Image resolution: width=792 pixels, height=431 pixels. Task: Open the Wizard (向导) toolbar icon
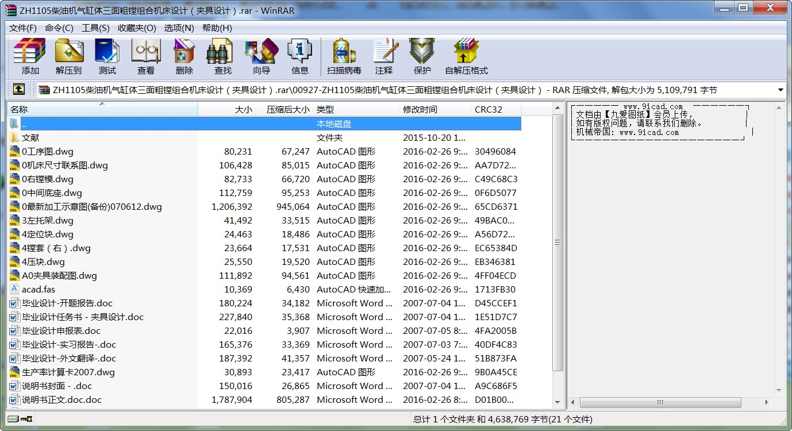click(261, 57)
